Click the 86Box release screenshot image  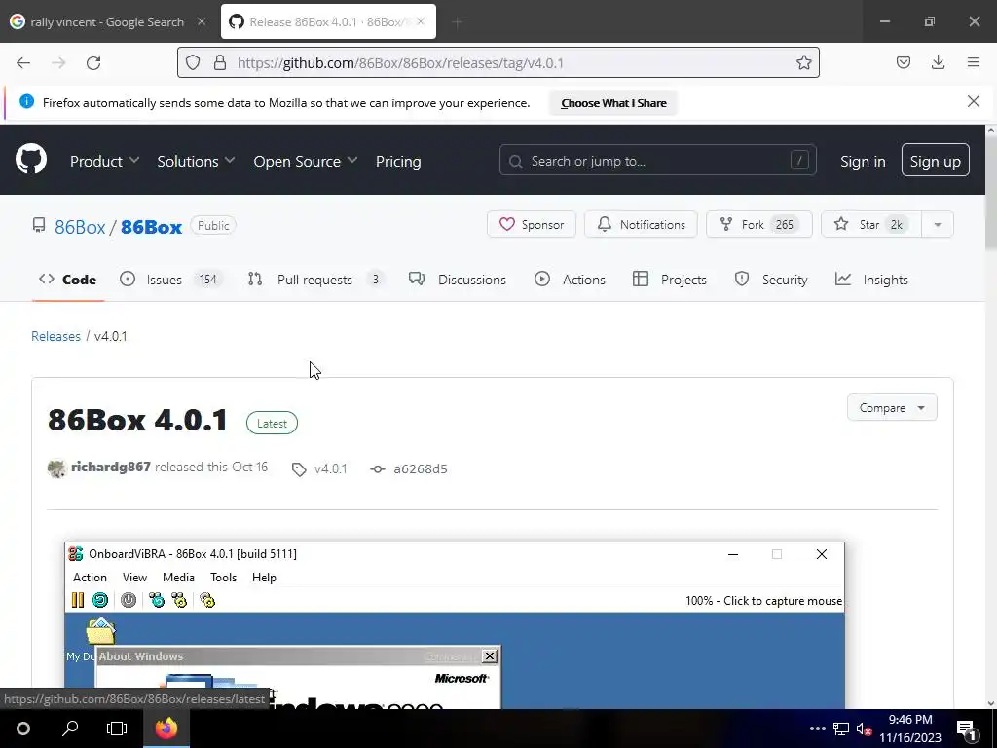click(455, 625)
